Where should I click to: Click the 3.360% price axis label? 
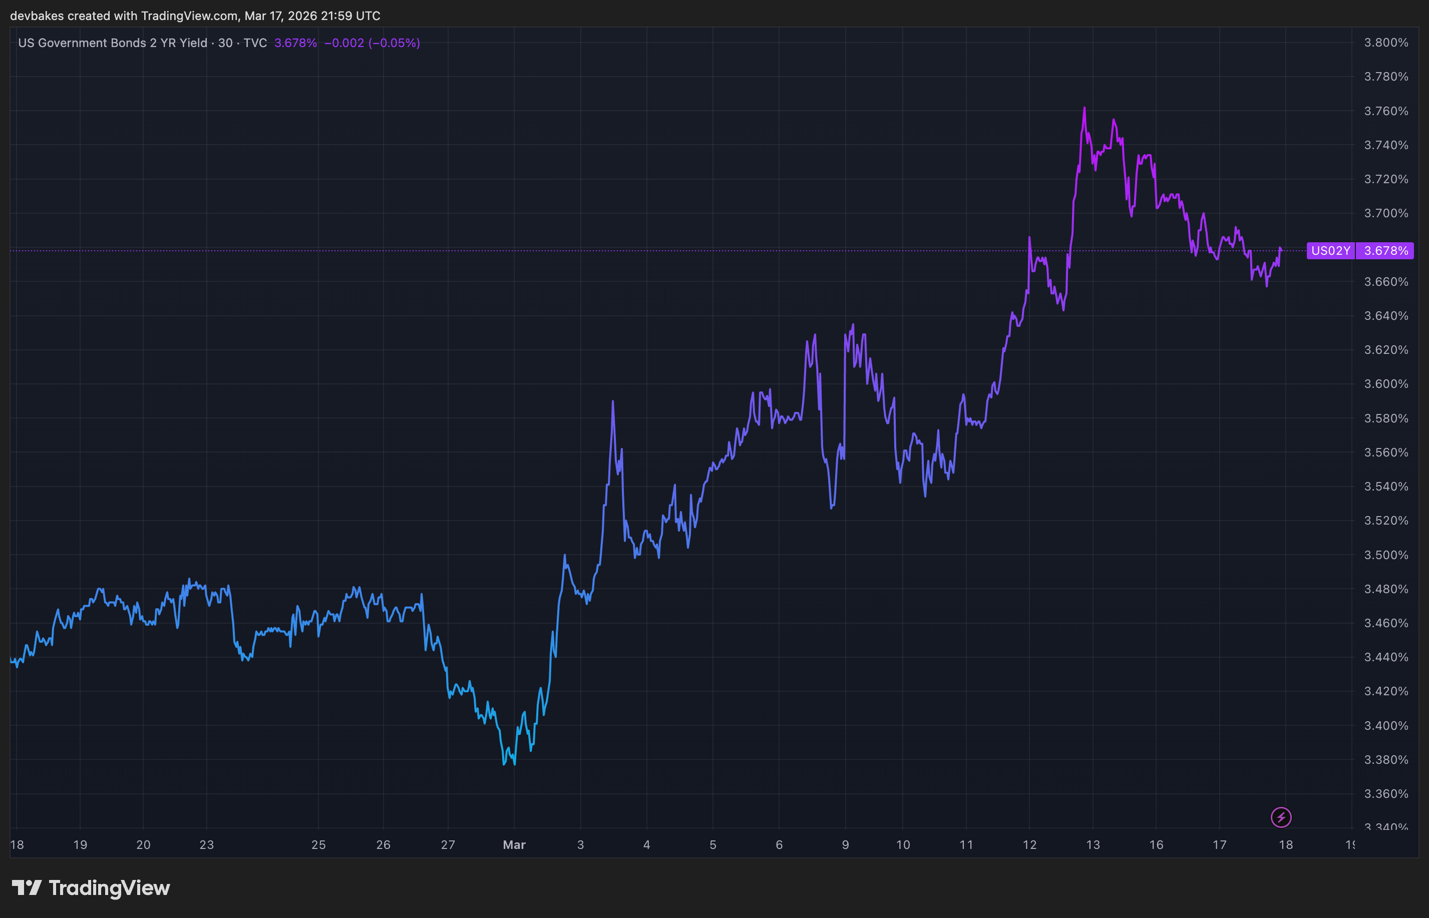[x=1385, y=794]
